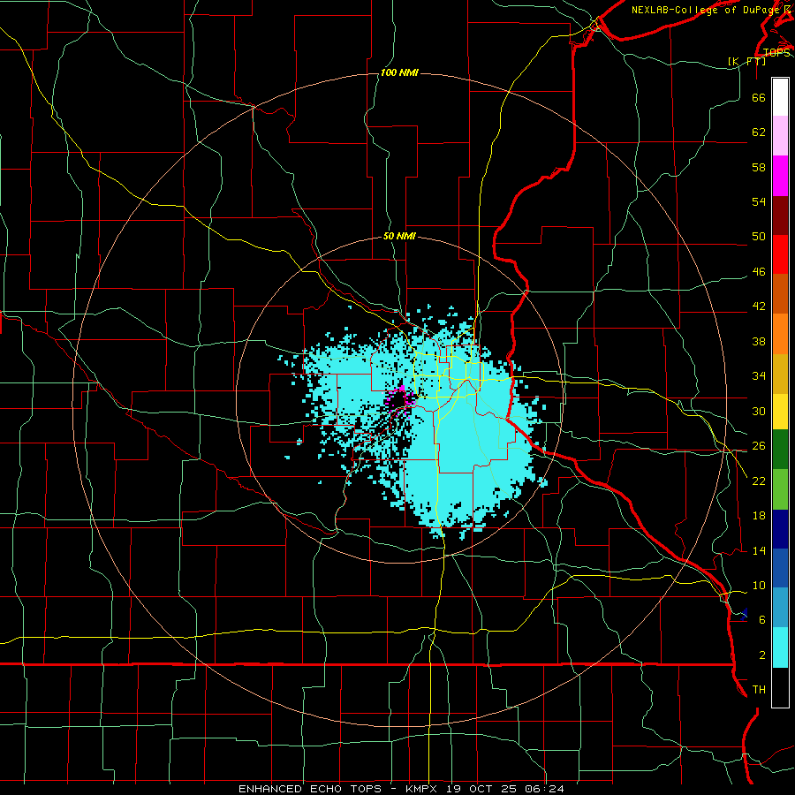Image resolution: width=795 pixels, height=795 pixels.
Task: Click the "TOPS" legend title
Action: (x=776, y=53)
